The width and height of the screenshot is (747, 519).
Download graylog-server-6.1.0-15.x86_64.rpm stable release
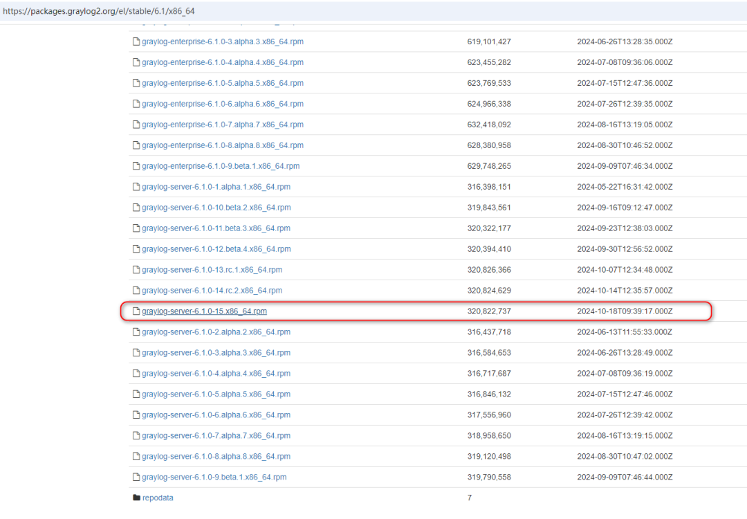pyautogui.click(x=204, y=311)
